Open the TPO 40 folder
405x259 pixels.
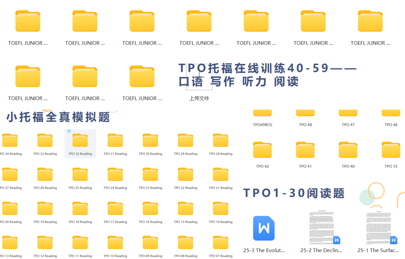[x=348, y=150]
